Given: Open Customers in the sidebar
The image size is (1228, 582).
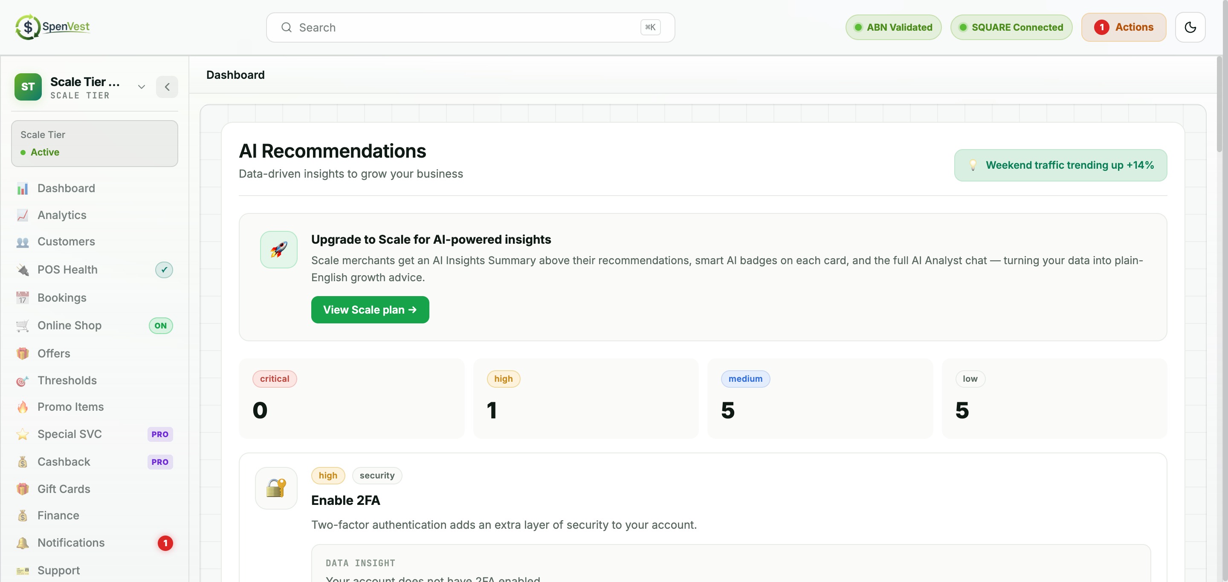Looking at the screenshot, I should tap(94, 242).
